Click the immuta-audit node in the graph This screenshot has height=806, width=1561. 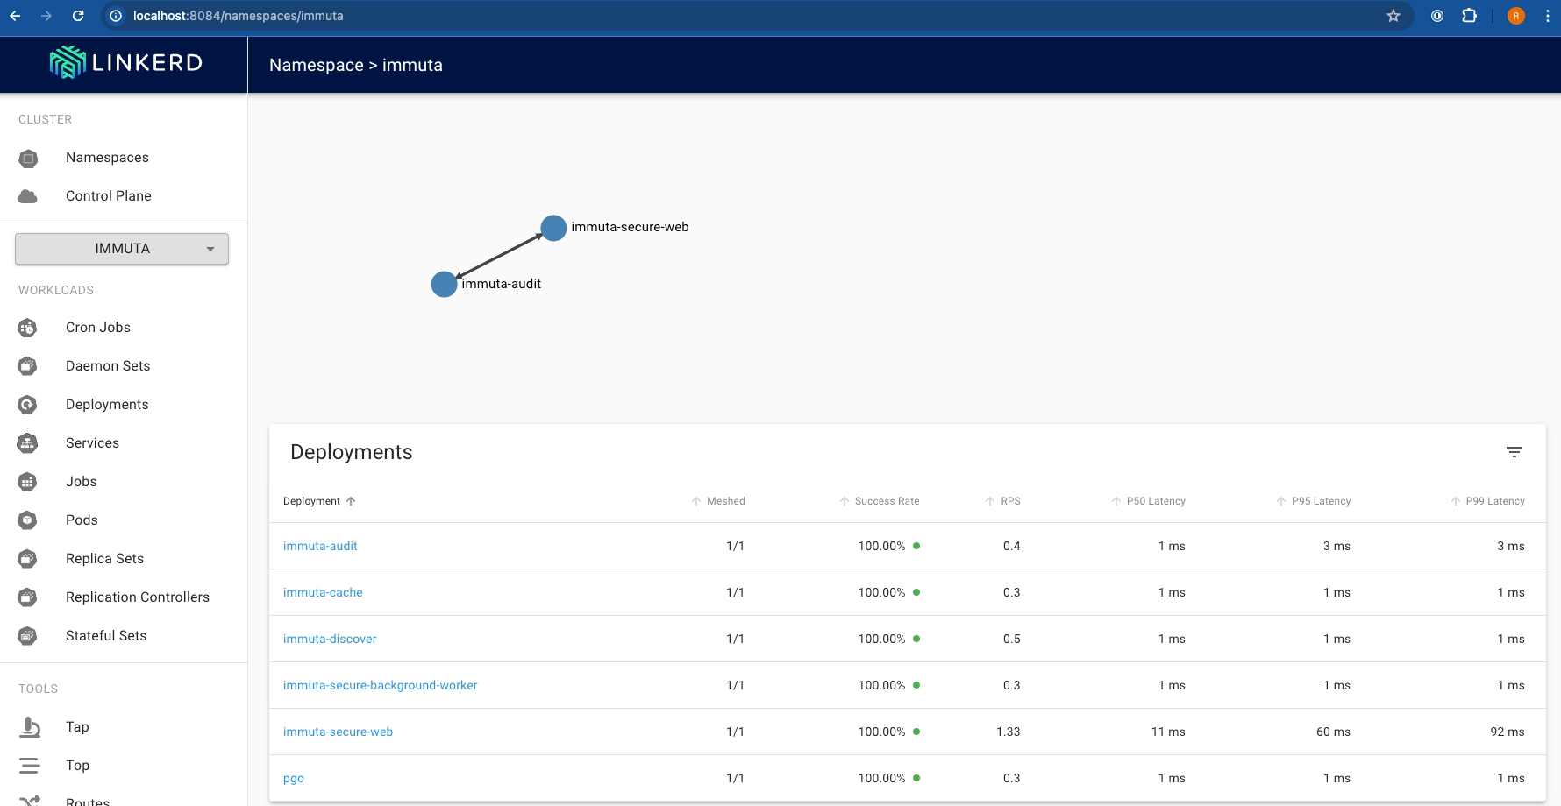point(444,285)
